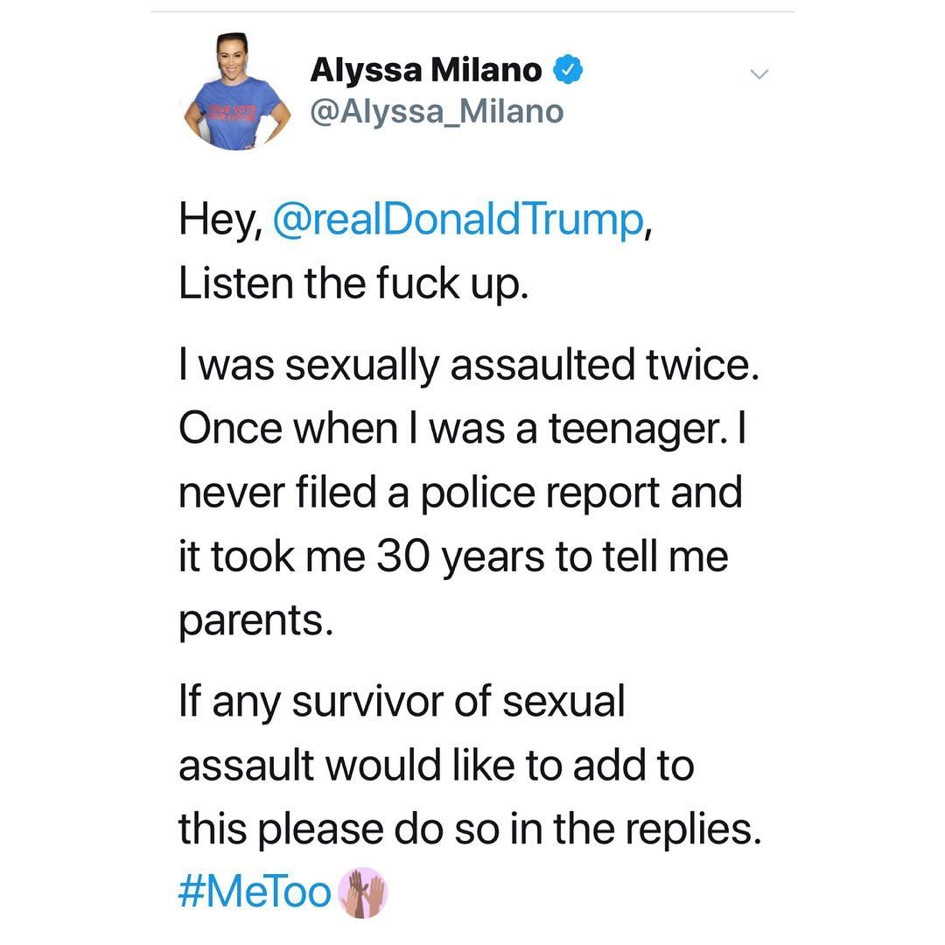Click the line "never filed a police report and"

pos(460,492)
